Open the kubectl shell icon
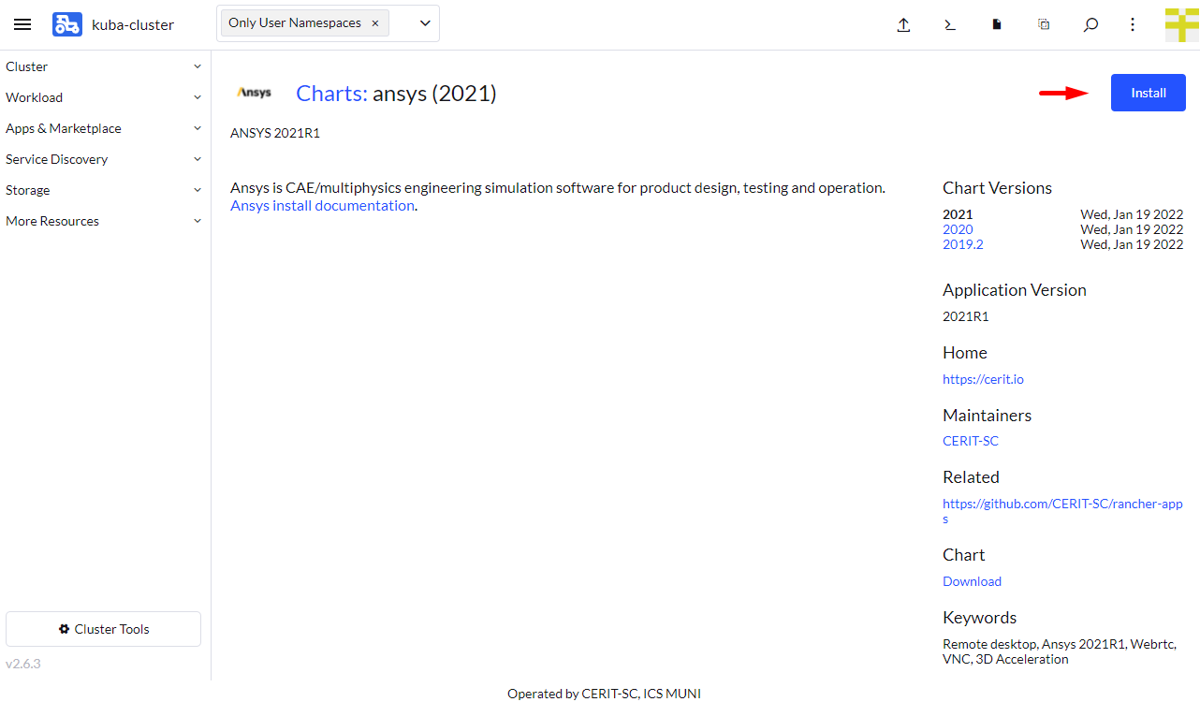The image size is (1200, 702). 950,25
